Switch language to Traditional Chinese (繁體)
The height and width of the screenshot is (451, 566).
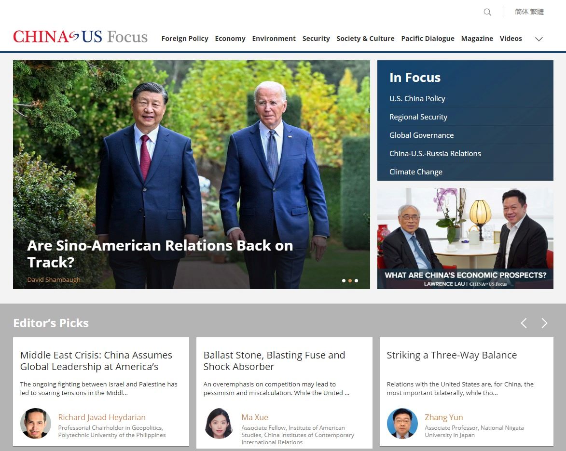537,12
